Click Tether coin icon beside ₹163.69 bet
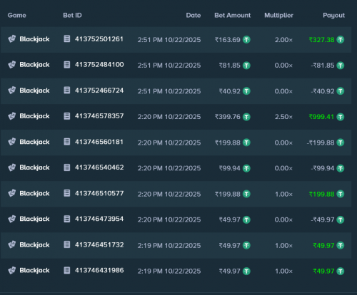357x295 pixels. click(246, 39)
